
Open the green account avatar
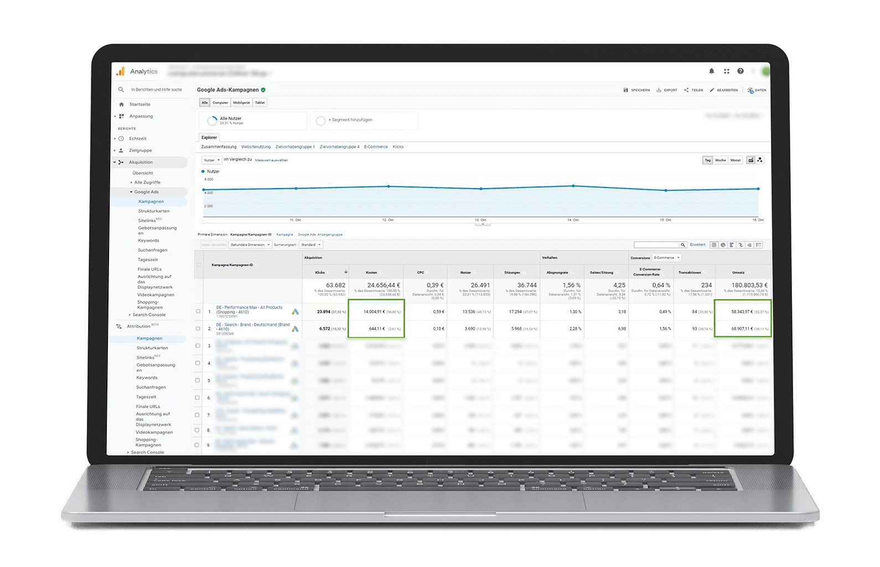(766, 71)
